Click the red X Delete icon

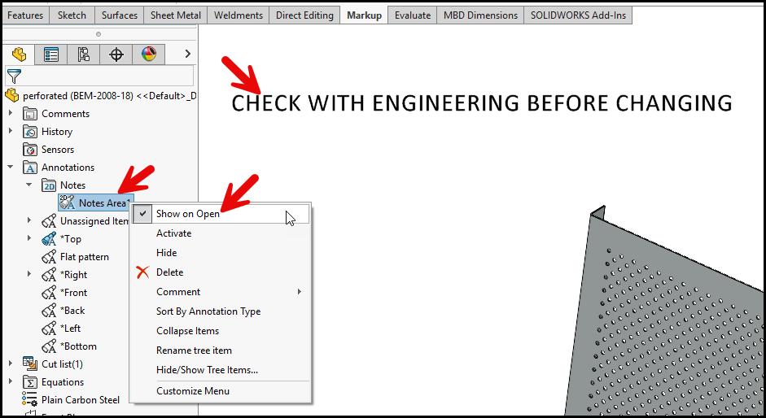pos(143,272)
